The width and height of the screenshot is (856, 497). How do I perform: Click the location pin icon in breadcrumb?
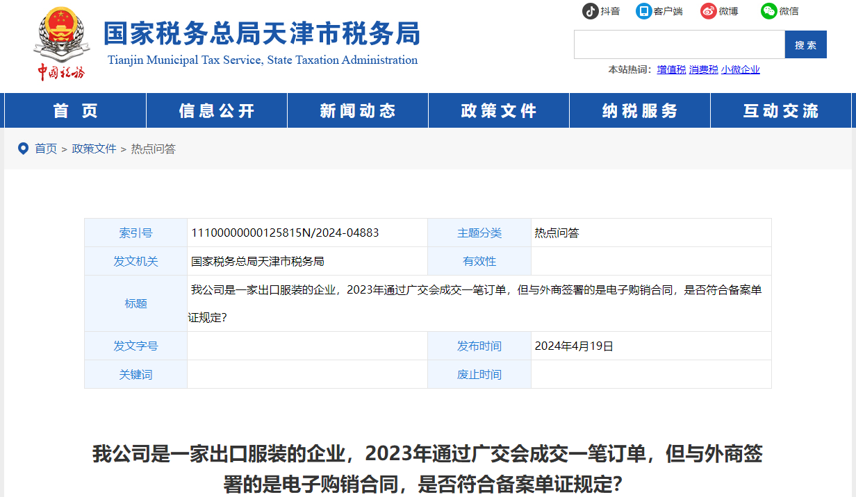tap(23, 148)
